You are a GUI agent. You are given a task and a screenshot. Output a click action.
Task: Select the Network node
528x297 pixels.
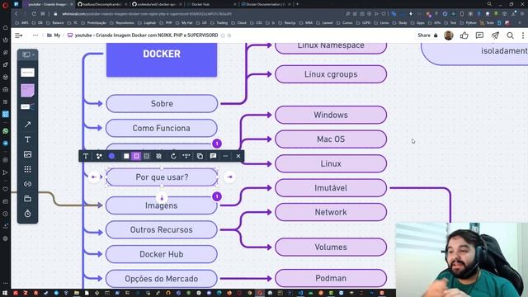pyautogui.click(x=331, y=213)
